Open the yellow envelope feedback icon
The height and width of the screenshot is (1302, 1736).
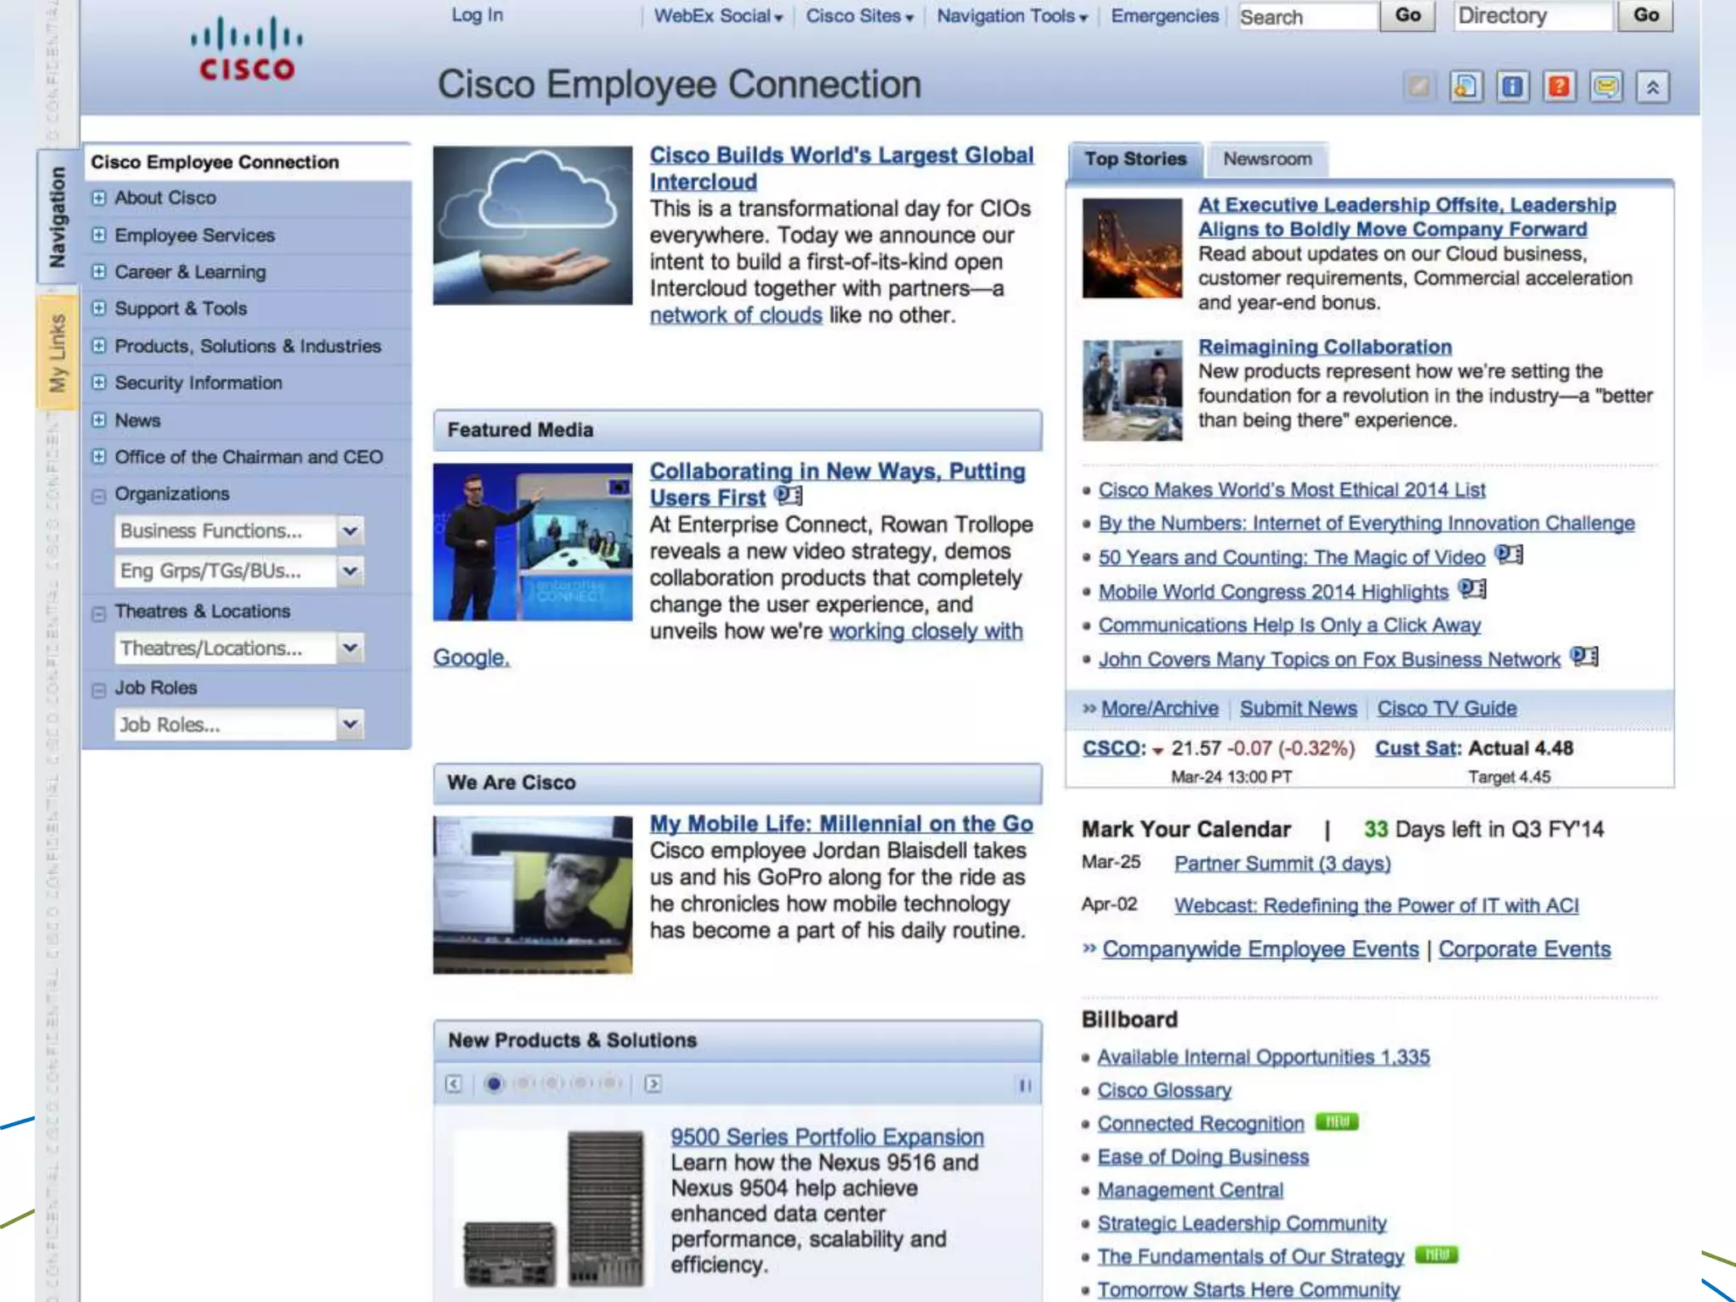pyautogui.click(x=1606, y=86)
